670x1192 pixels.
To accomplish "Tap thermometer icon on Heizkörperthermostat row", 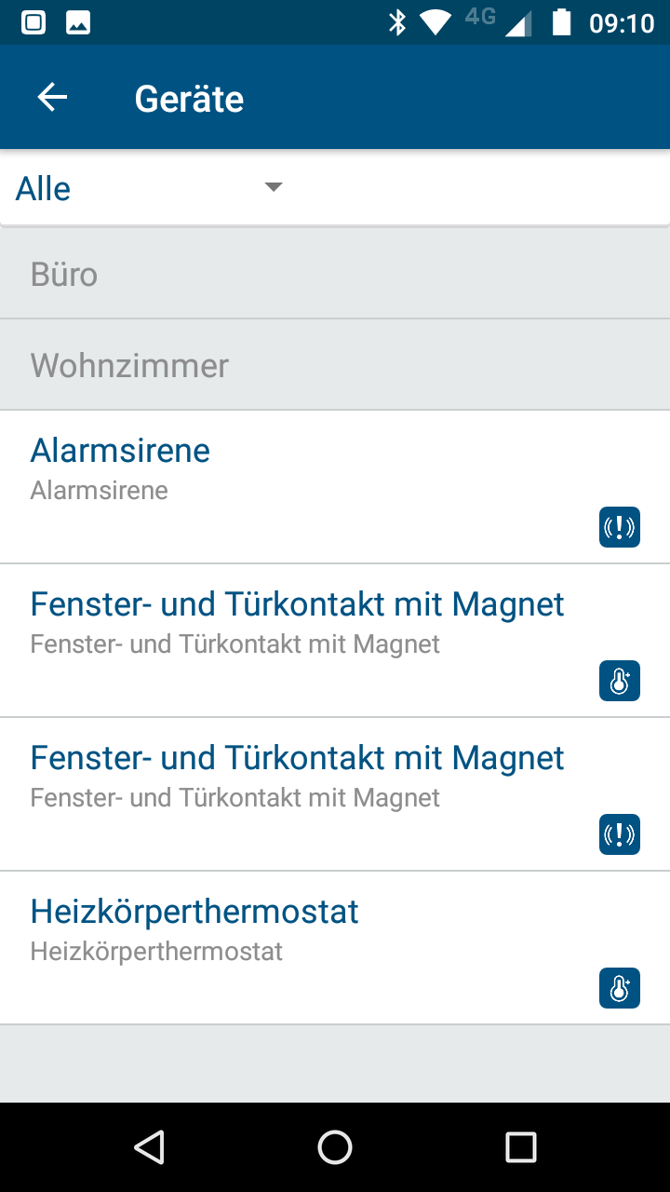I will click(x=620, y=988).
